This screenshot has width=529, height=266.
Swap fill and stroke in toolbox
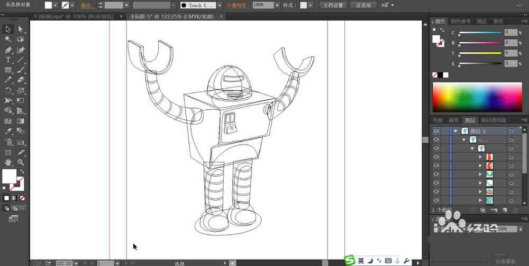[22, 172]
